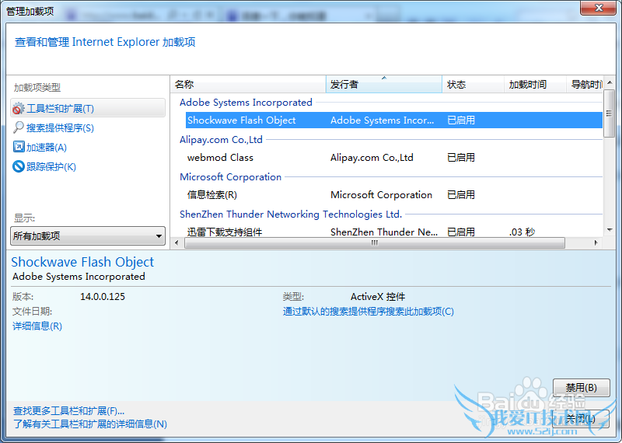Click publisher cell Alipay.com Co.,Ltd in webmod row
The width and height of the screenshot is (622, 443).
pos(372,158)
